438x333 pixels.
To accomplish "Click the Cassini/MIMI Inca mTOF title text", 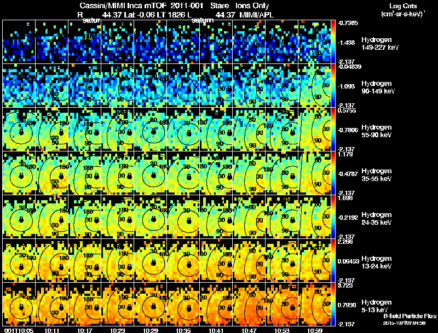I will (123, 5).
